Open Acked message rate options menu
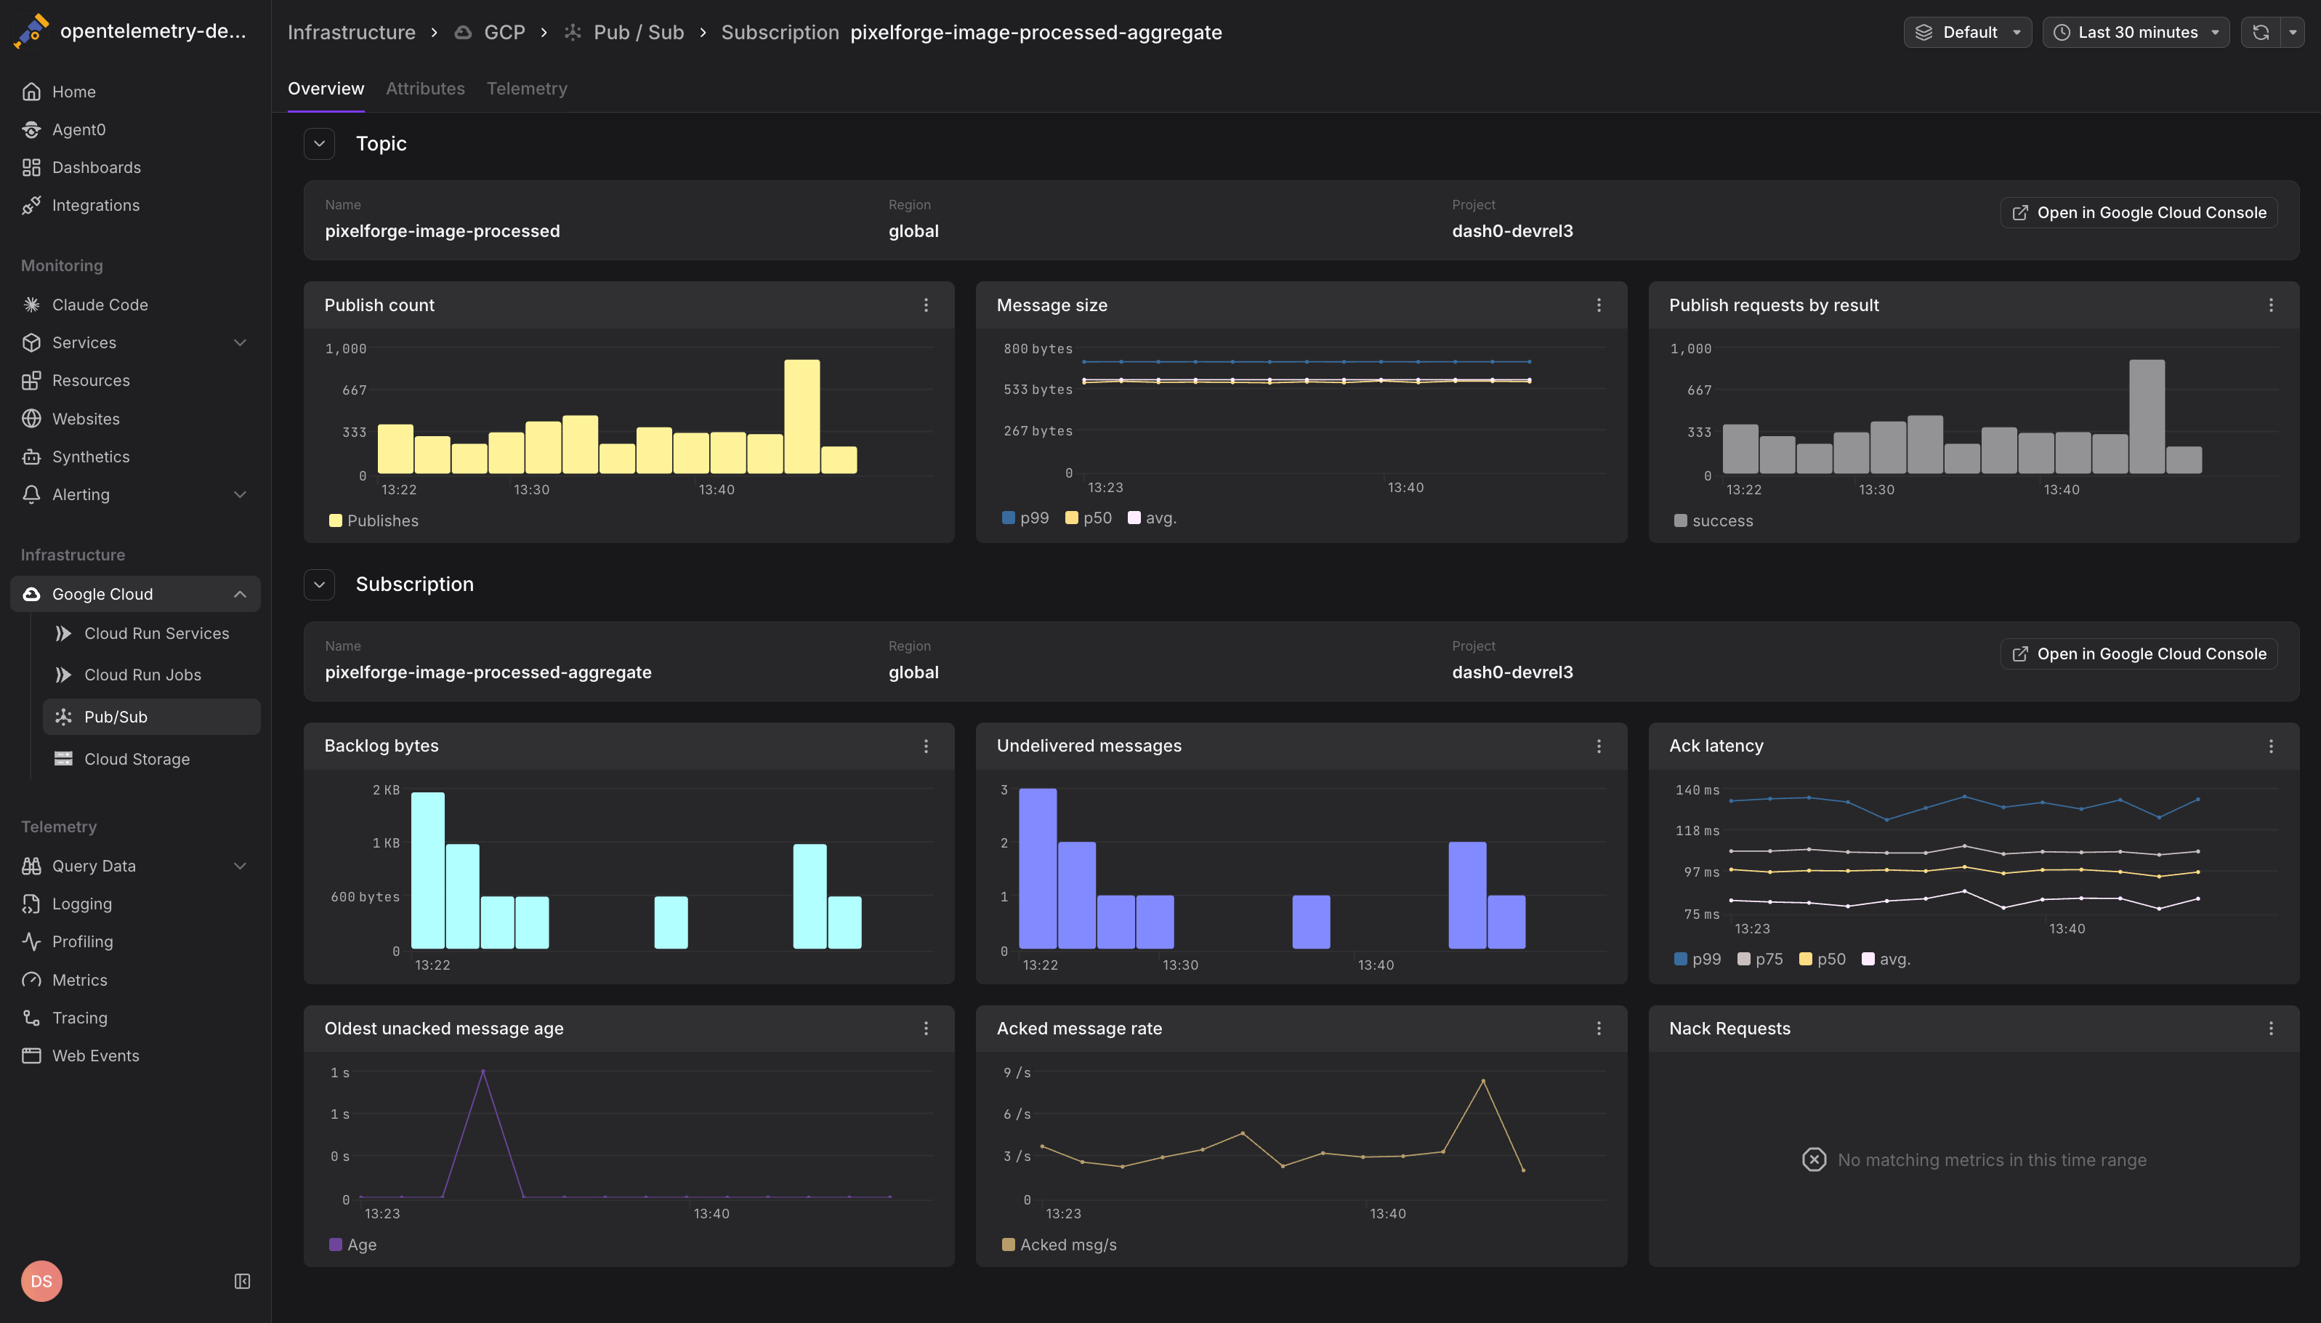The image size is (2321, 1323). coord(1599,1029)
